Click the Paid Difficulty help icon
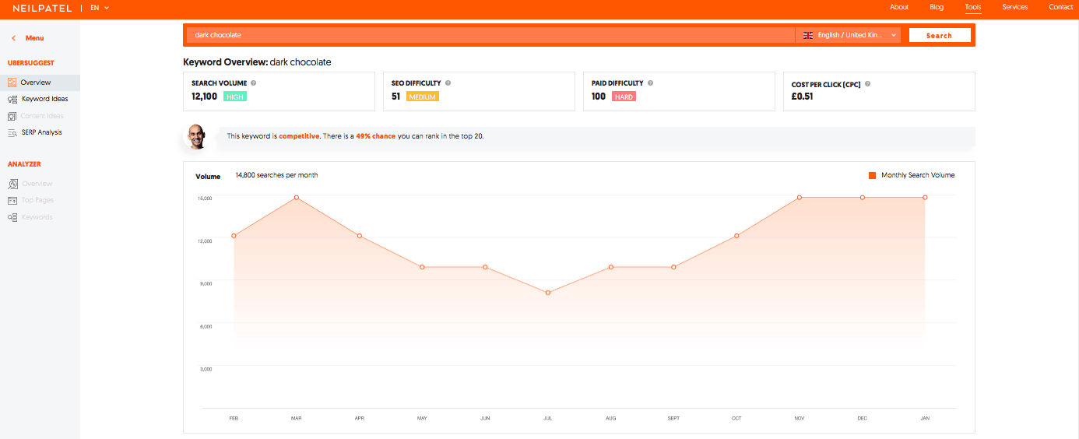 650,83
